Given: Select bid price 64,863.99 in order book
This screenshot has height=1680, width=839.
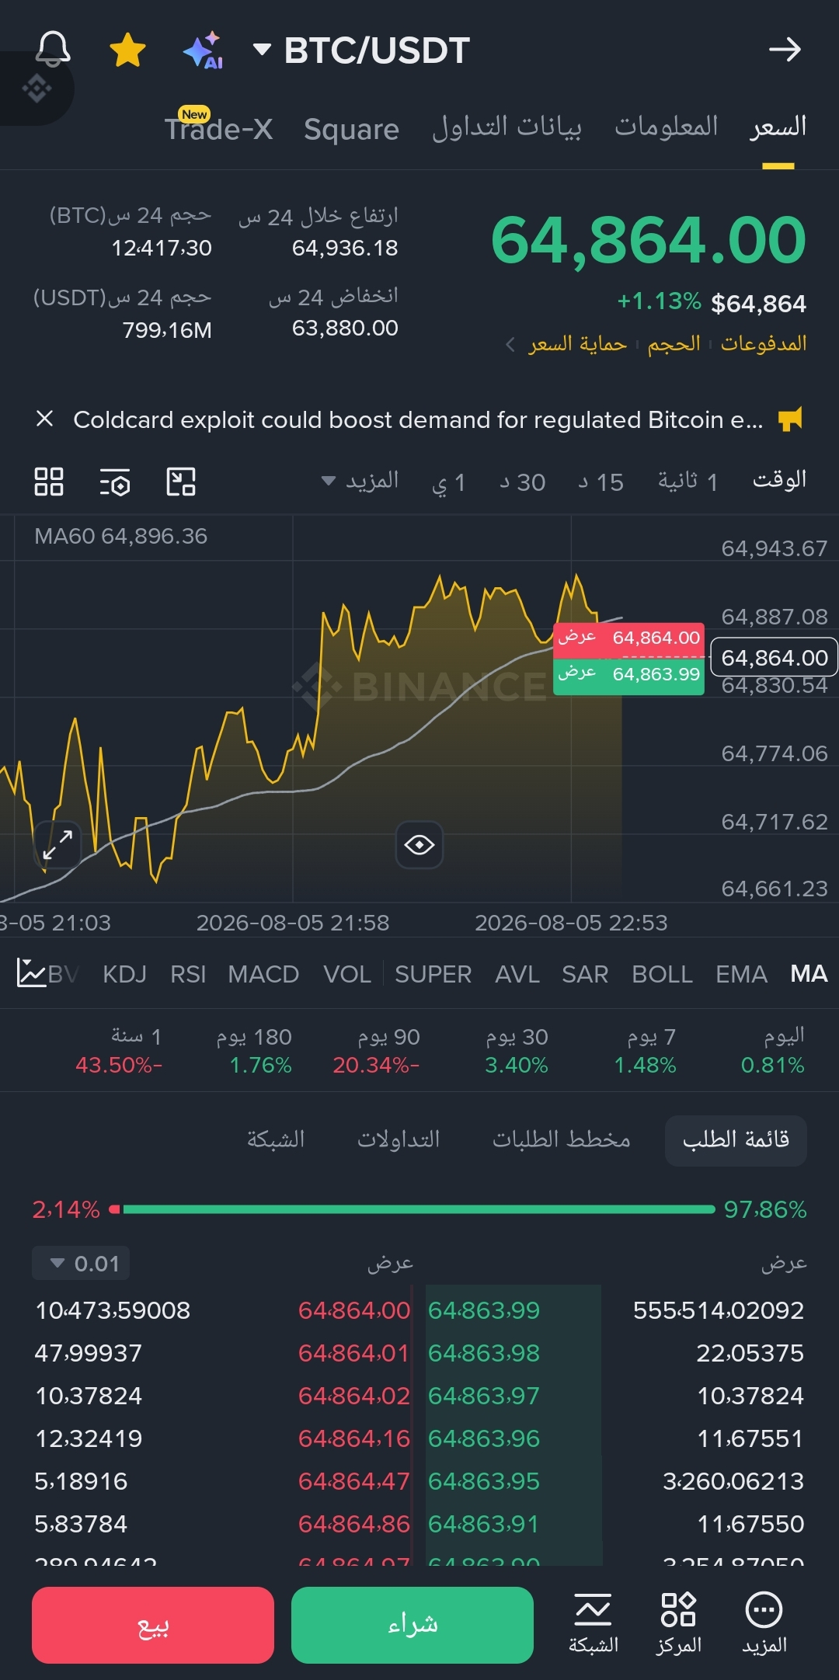Looking at the screenshot, I should (484, 1310).
